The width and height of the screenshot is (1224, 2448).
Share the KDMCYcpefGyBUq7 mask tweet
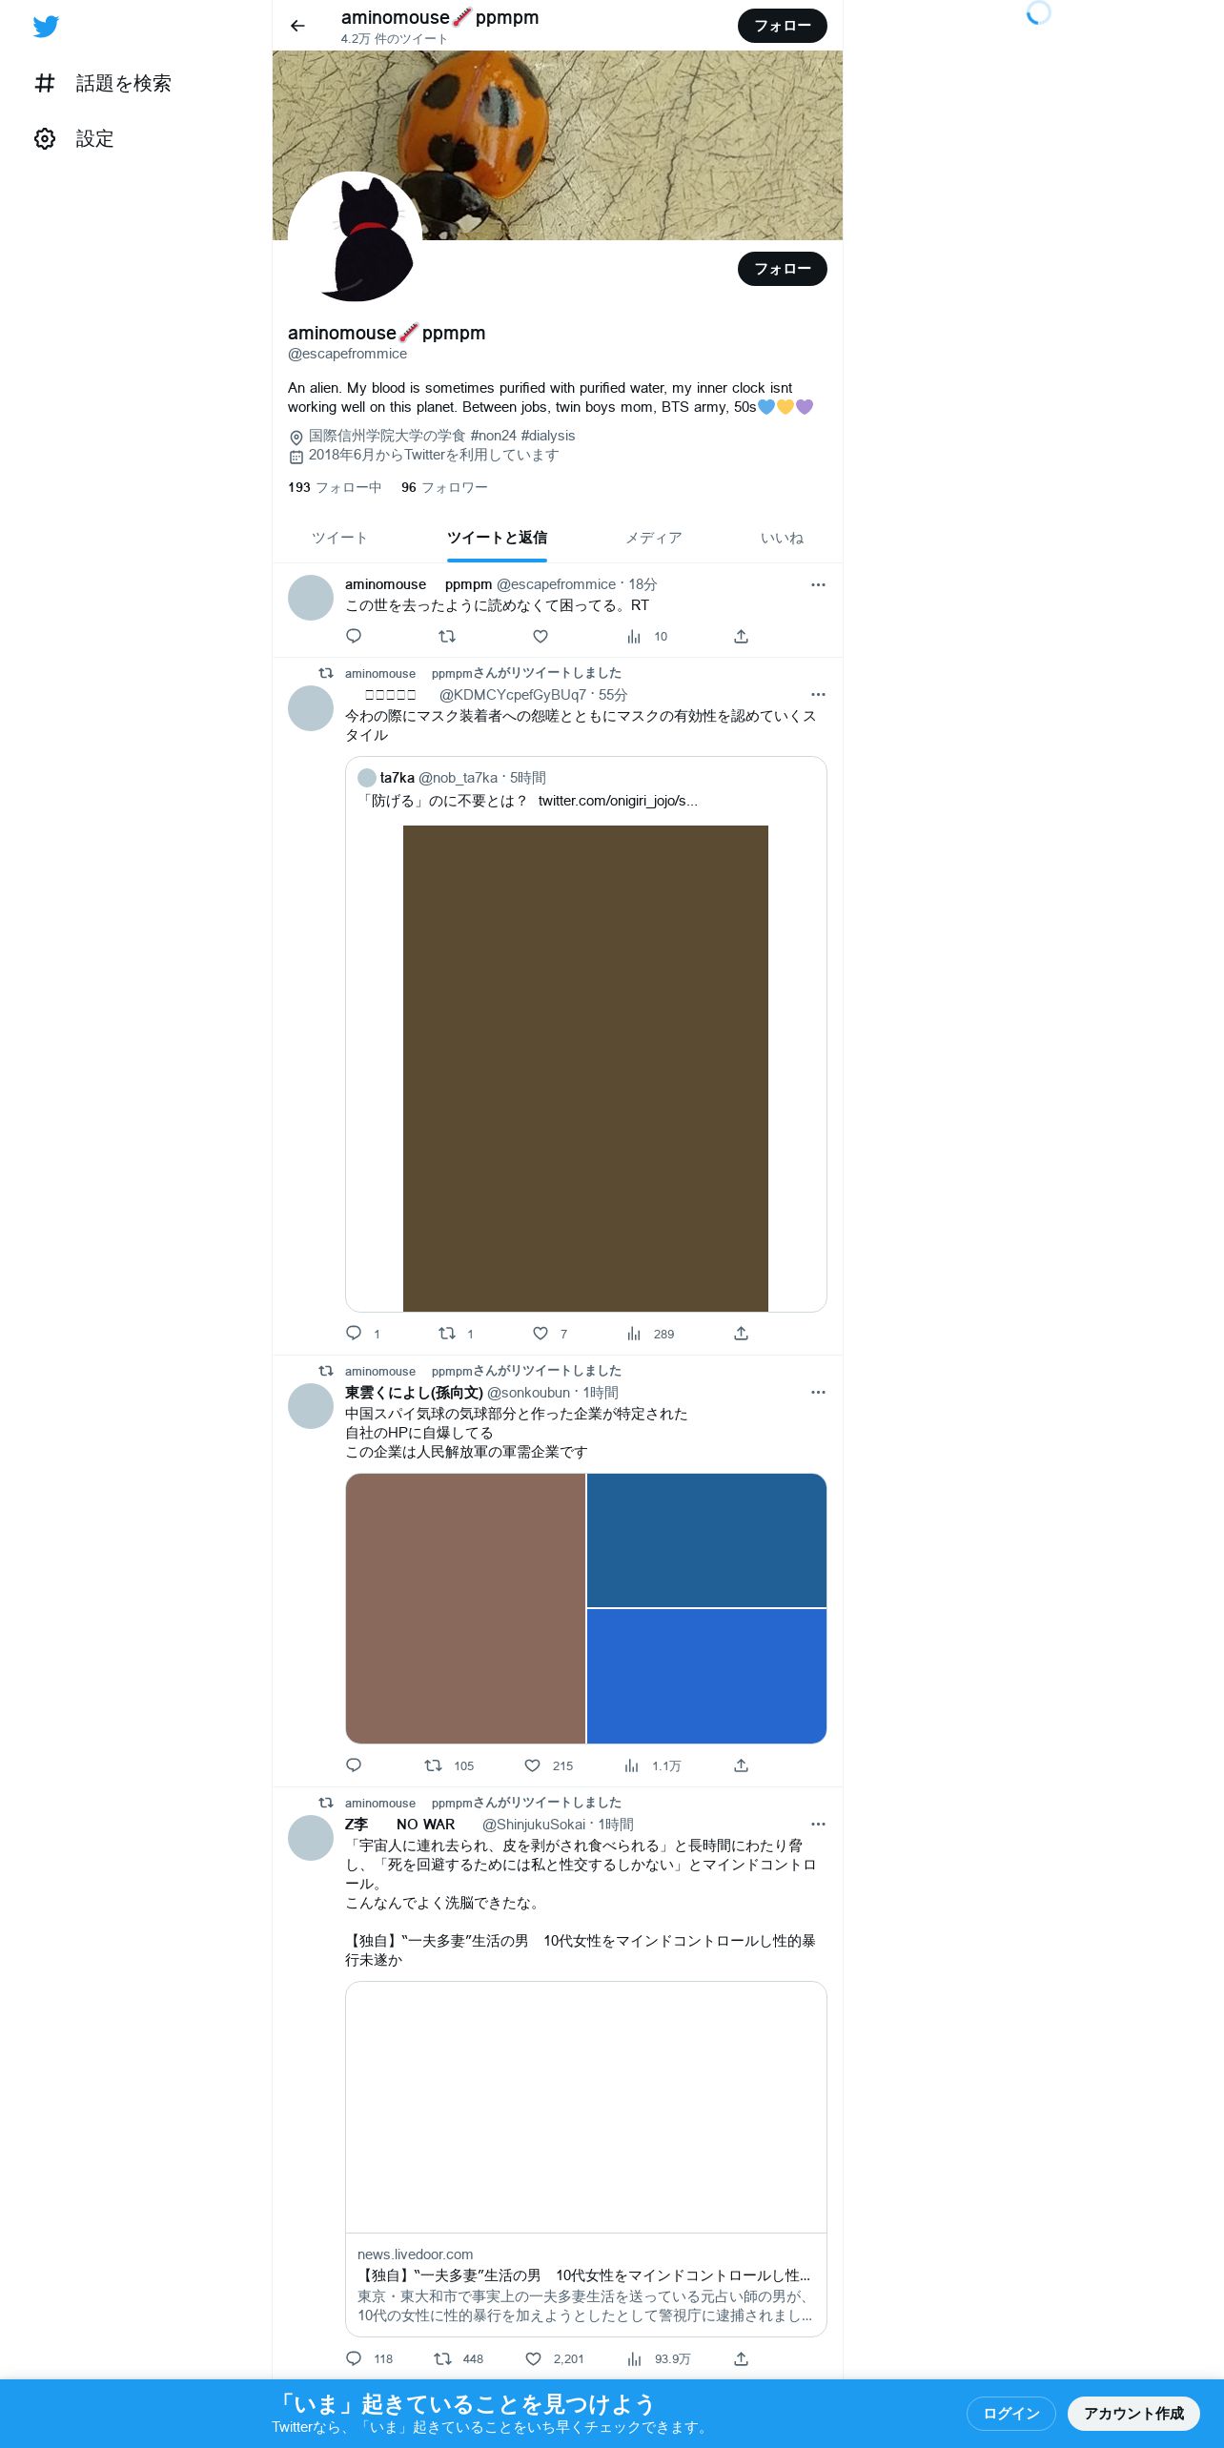pyautogui.click(x=741, y=1334)
